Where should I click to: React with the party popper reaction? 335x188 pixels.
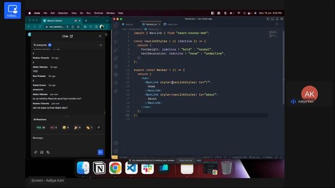coord(77,127)
